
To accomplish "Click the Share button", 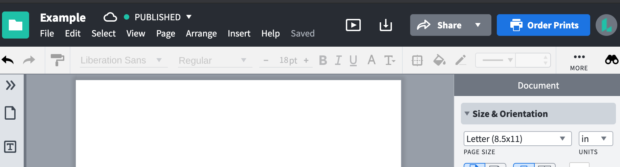I will click(440, 25).
